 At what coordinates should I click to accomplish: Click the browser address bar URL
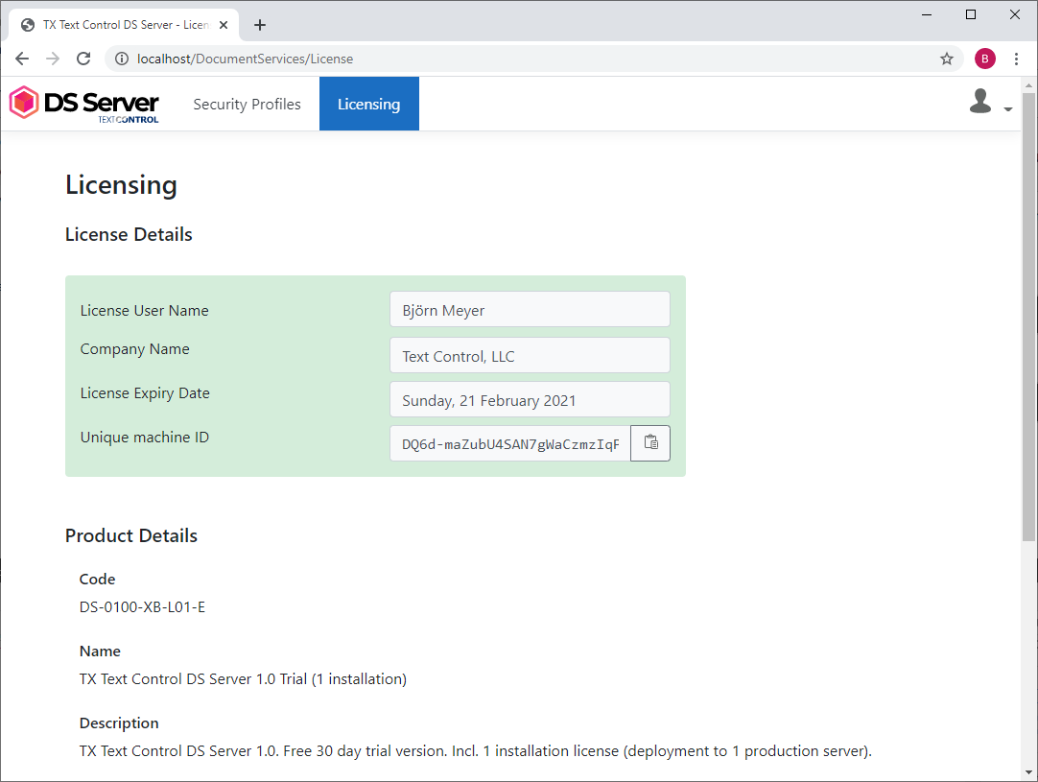tap(245, 59)
